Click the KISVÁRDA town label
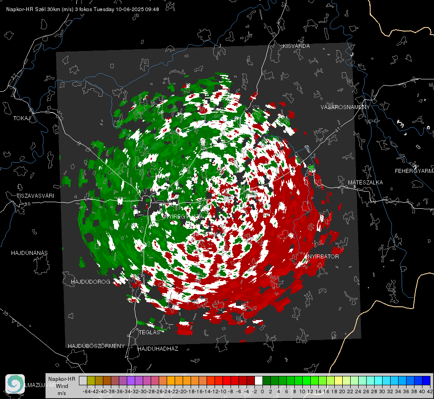The height and width of the screenshot is (399, 434). coord(296,46)
